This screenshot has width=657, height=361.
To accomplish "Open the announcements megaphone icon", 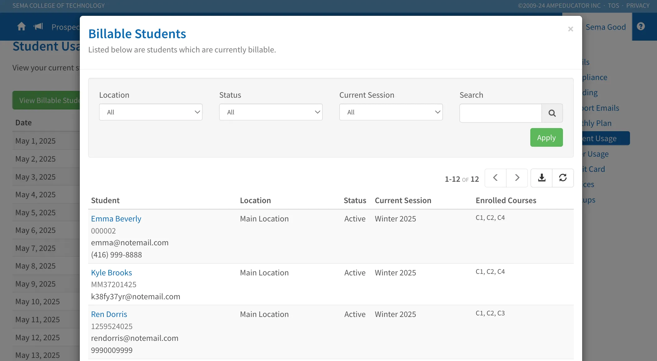I will pos(38,27).
